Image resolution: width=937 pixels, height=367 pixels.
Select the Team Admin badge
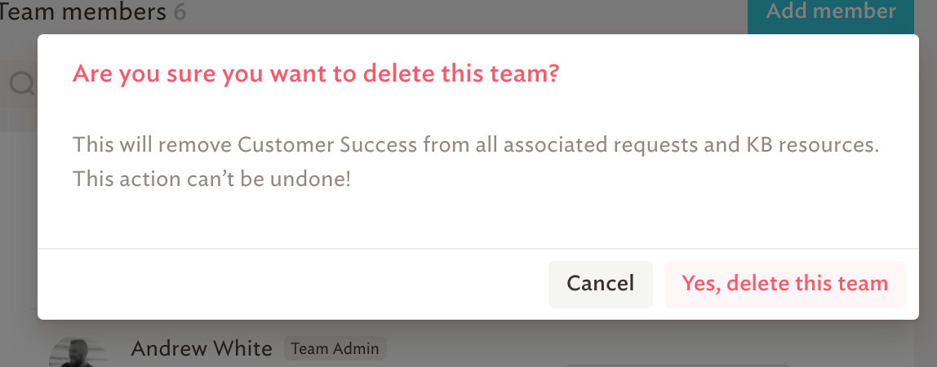(x=335, y=348)
